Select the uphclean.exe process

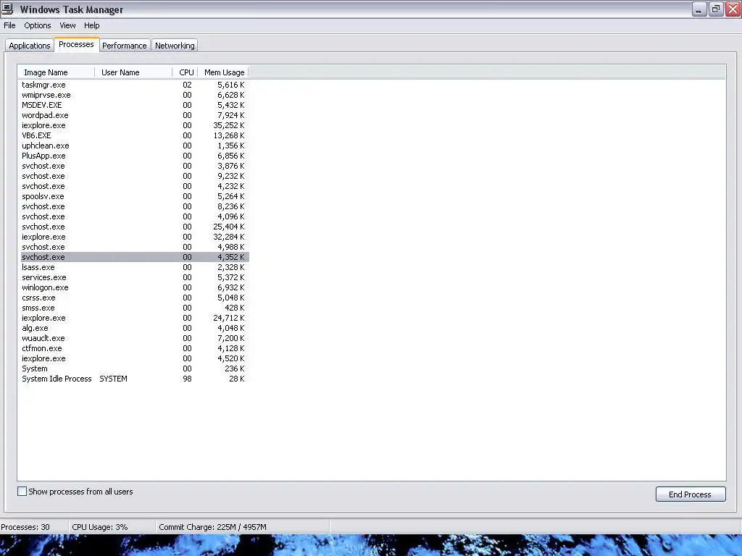click(134, 146)
